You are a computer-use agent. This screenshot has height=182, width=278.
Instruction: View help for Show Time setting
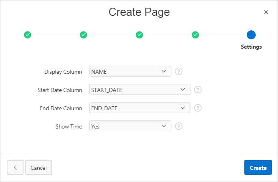point(179,126)
